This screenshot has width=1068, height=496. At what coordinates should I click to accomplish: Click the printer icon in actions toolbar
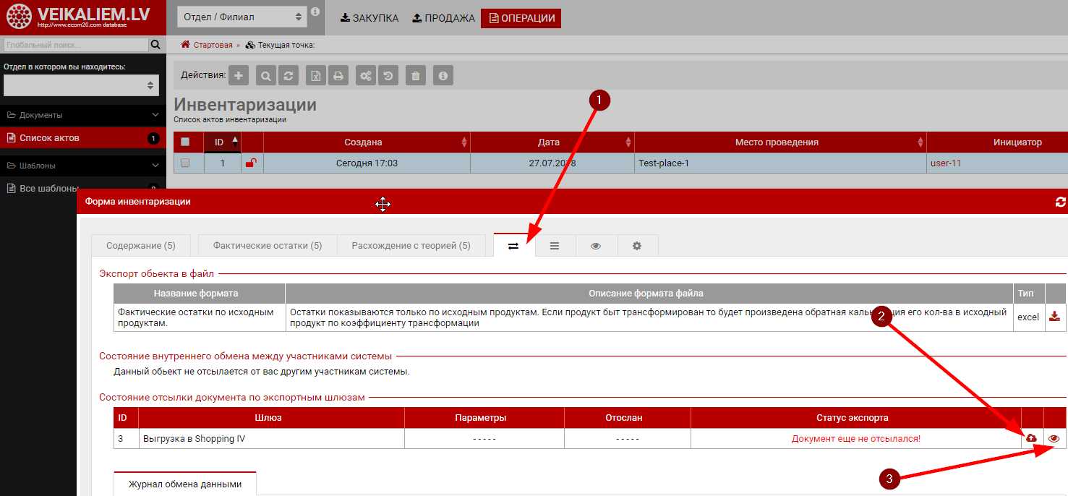(338, 75)
